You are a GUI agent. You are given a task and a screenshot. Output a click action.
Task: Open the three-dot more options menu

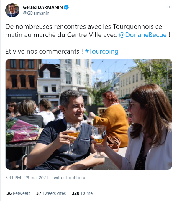point(169,7)
